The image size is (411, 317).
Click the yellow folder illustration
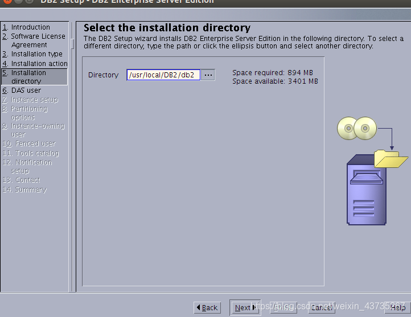pyautogui.click(x=391, y=159)
